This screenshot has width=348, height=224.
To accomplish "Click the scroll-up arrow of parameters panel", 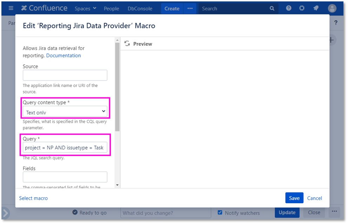I will (117, 40).
